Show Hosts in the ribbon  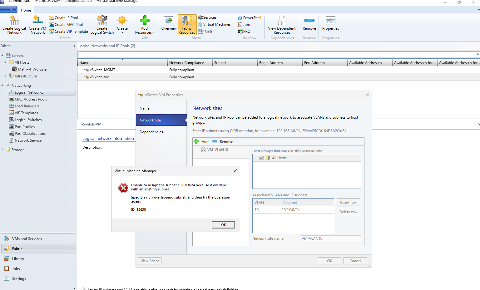[x=205, y=31]
